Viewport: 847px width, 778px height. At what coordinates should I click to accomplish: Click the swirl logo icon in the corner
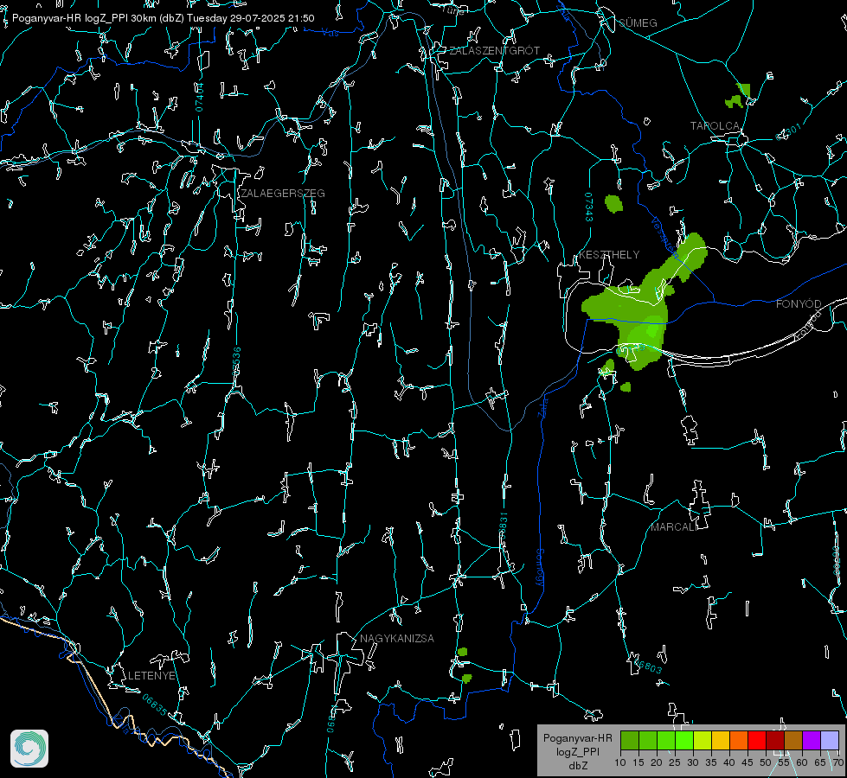29,749
